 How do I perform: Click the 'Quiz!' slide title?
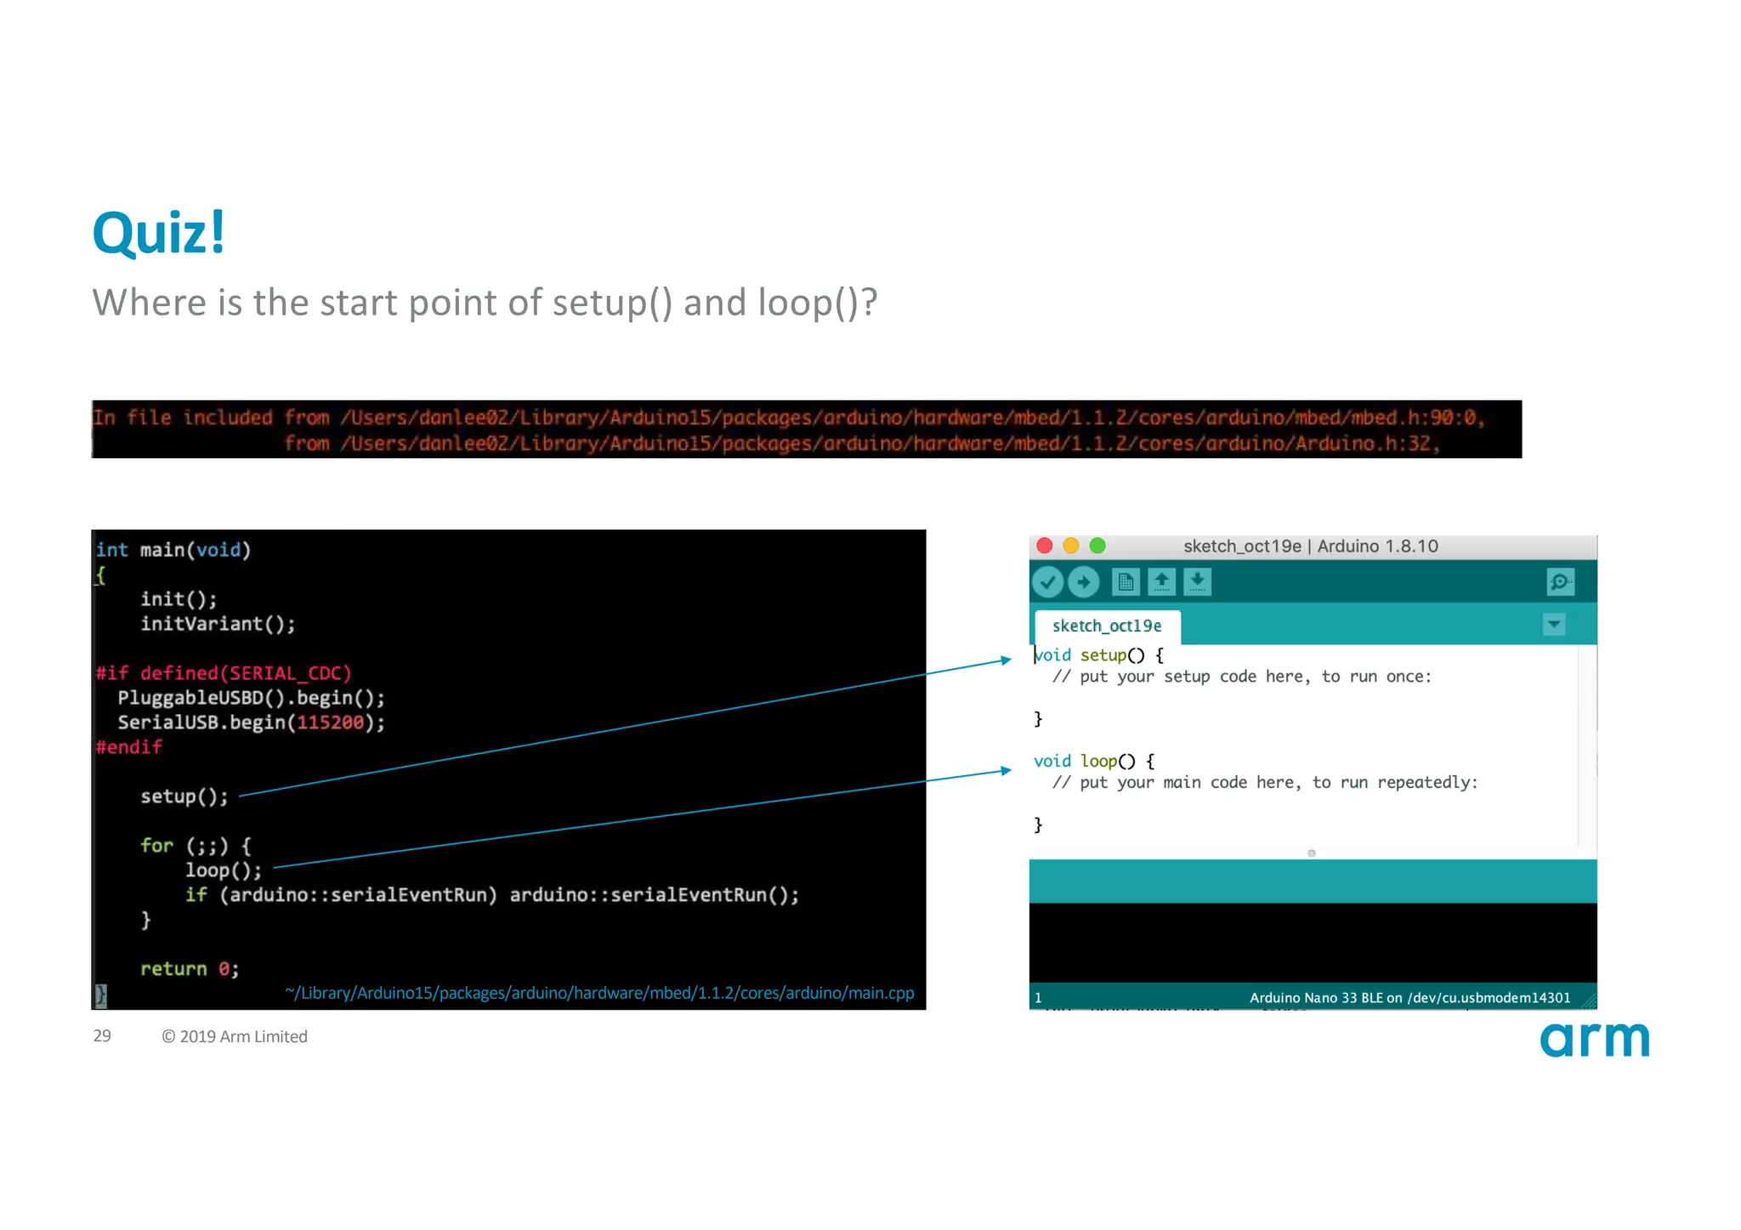tap(159, 232)
